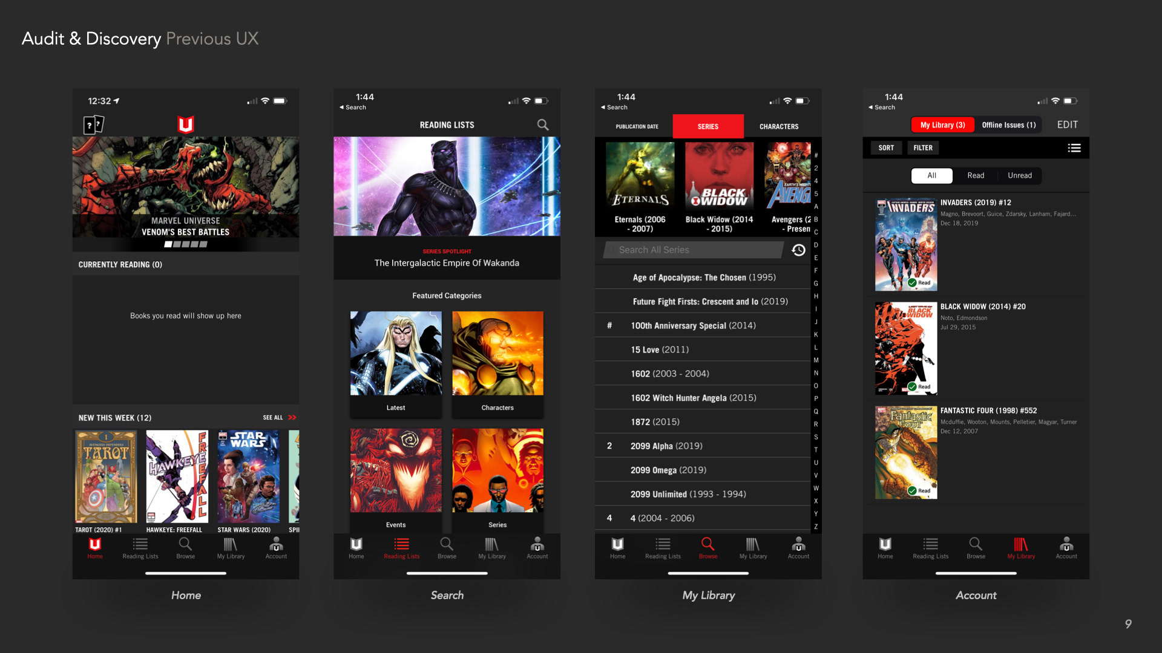
Task: Open the SORT options
Action: 885,148
